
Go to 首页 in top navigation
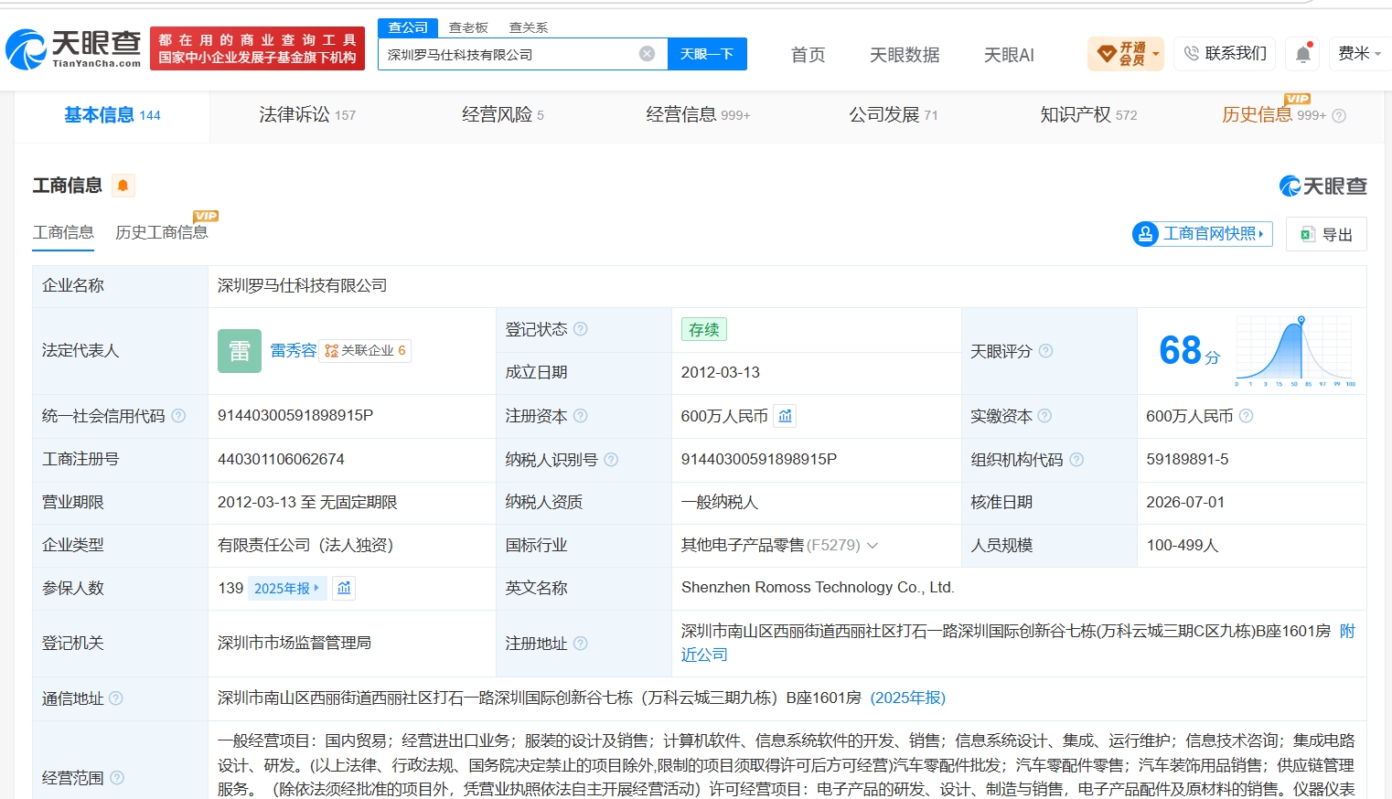[808, 55]
